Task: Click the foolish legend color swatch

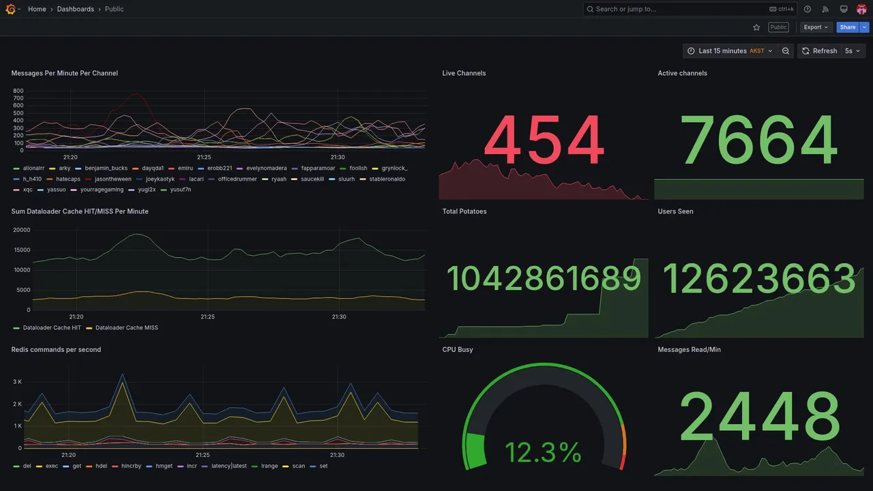Action: coord(343,168)
